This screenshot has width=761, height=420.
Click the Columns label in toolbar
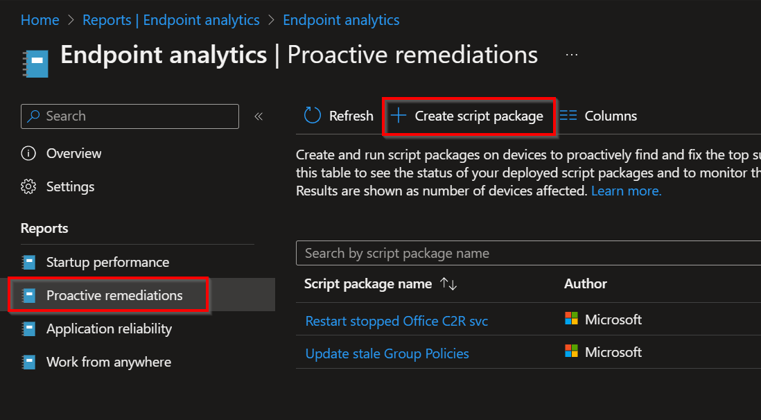(x=611, y=116)
